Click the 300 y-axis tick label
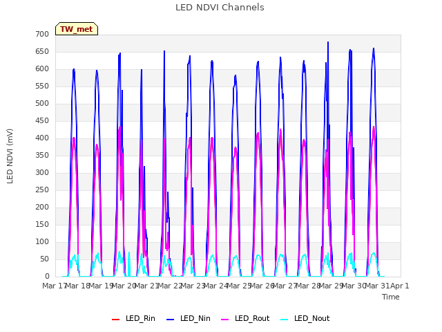This screenshot has width=442, height=332. [42, 172]
